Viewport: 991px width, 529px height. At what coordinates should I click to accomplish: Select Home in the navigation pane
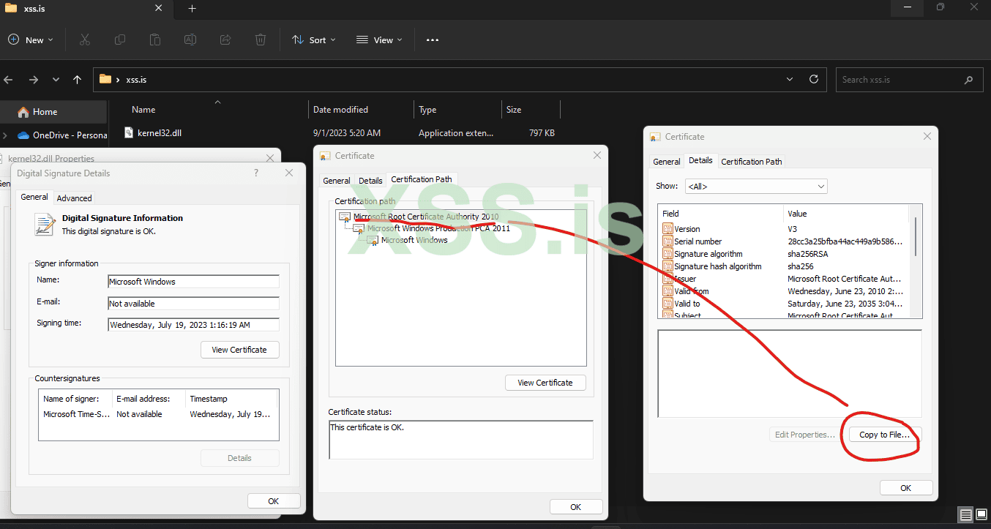[x=53, y=112]
